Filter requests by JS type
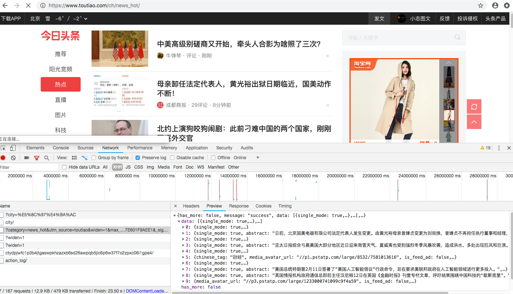 [128, 167]
